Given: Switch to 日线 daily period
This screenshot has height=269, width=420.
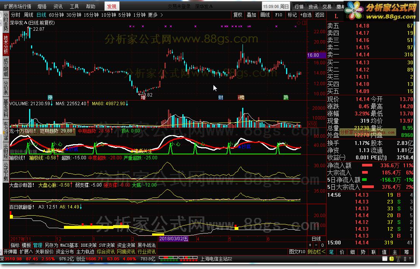Looking at the screenshot, I should pyautogui.click(x=41, y=15).
